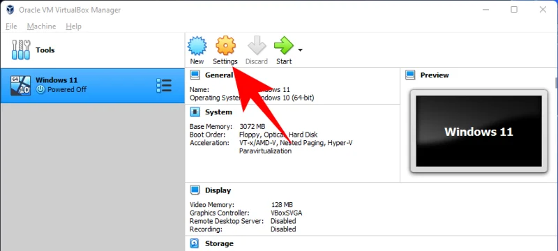
Task: Click the New virtual machine icon
Action: click(197, 45)
